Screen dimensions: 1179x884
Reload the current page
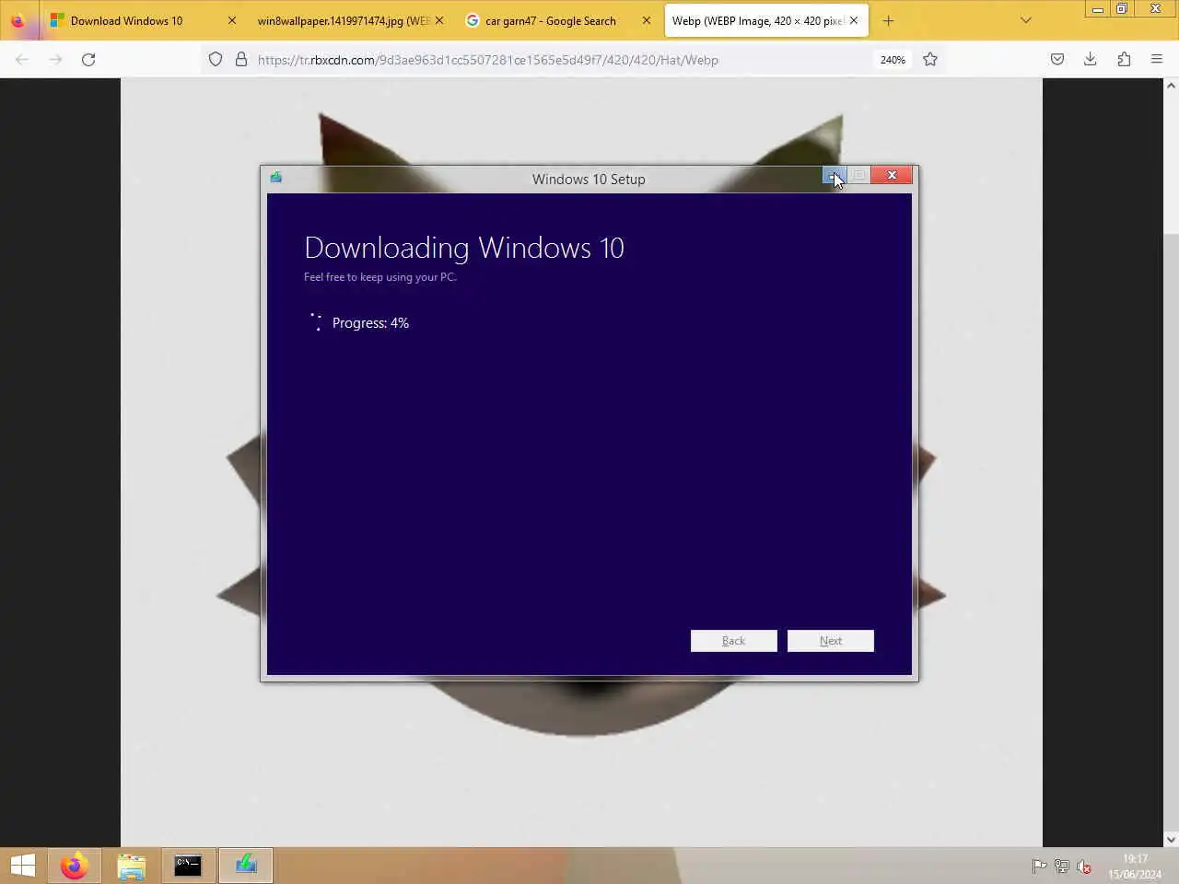88,59
